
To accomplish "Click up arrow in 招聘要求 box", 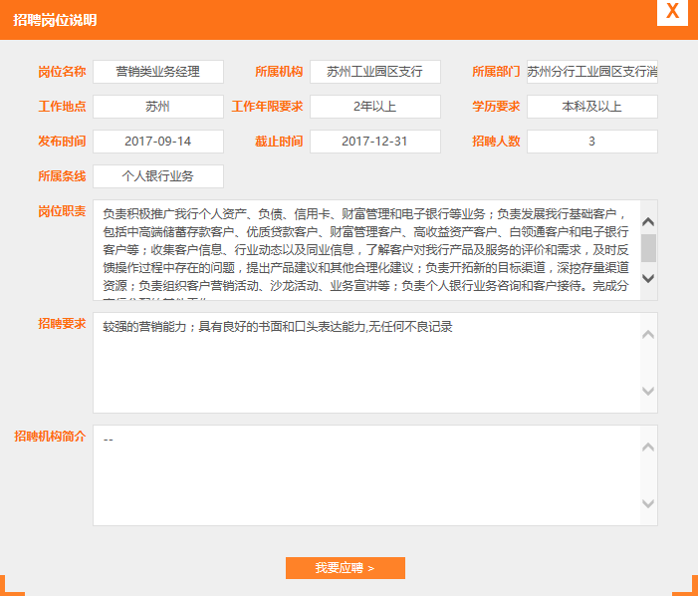I will [648, 334].
